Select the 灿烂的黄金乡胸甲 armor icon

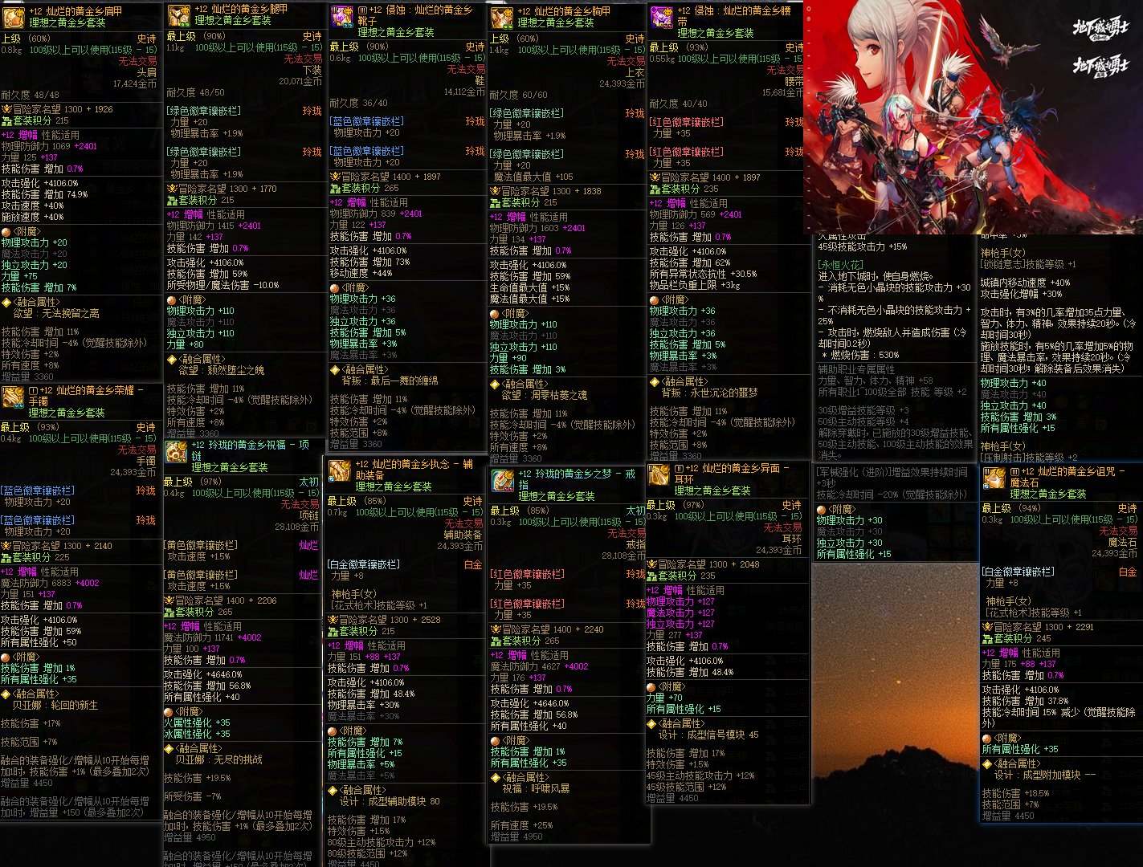[502, 17]
